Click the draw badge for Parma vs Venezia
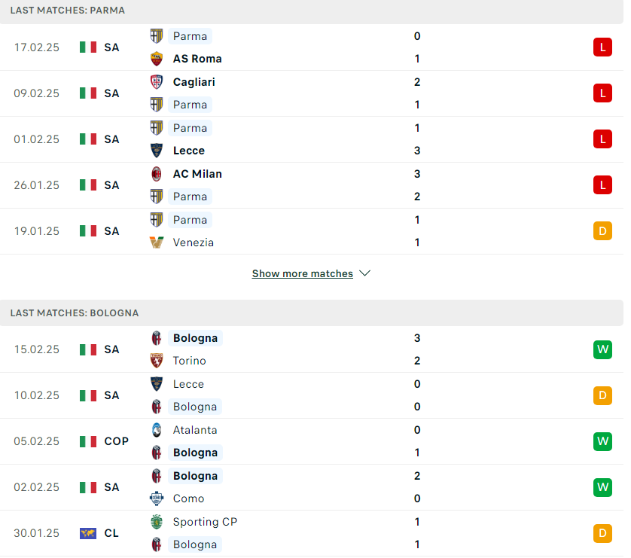The height and width of the screenshot is (558, 631). [602, 231]
